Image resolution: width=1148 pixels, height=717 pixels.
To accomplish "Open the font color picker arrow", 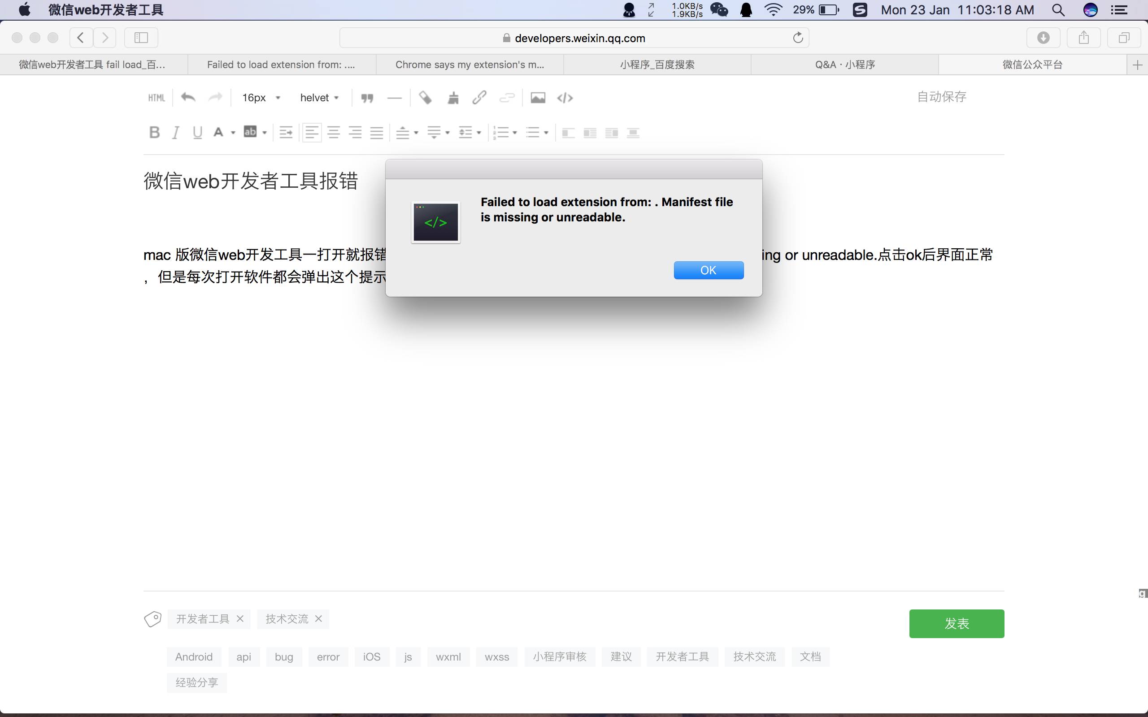I will point(233,133).
